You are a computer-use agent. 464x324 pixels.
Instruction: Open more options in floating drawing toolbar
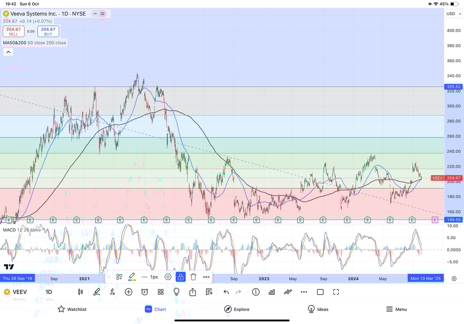point(206,277)
